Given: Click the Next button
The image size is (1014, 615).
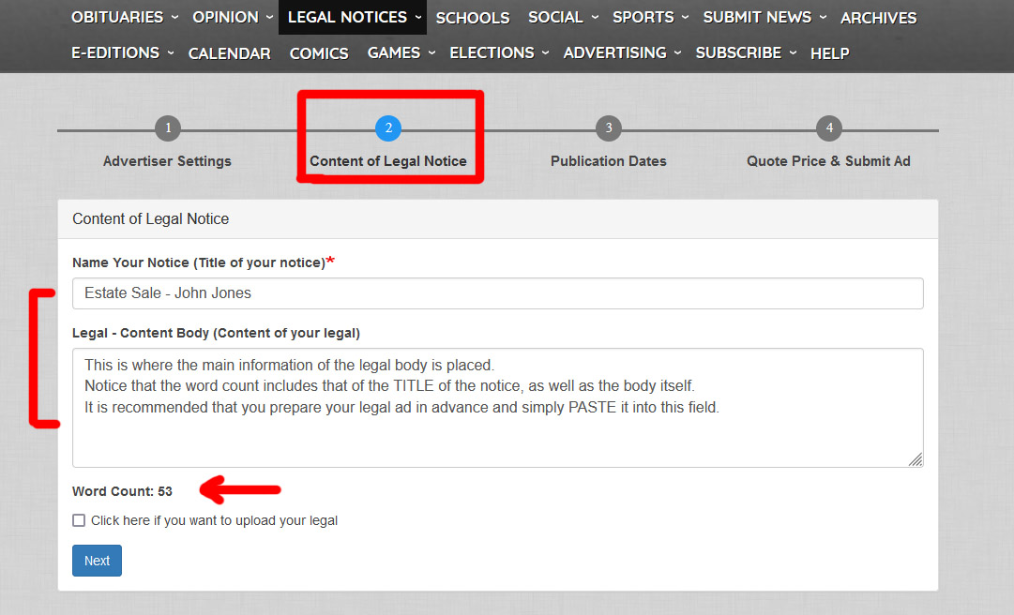Looking at the screenshot, I should (x=97, y=561).
